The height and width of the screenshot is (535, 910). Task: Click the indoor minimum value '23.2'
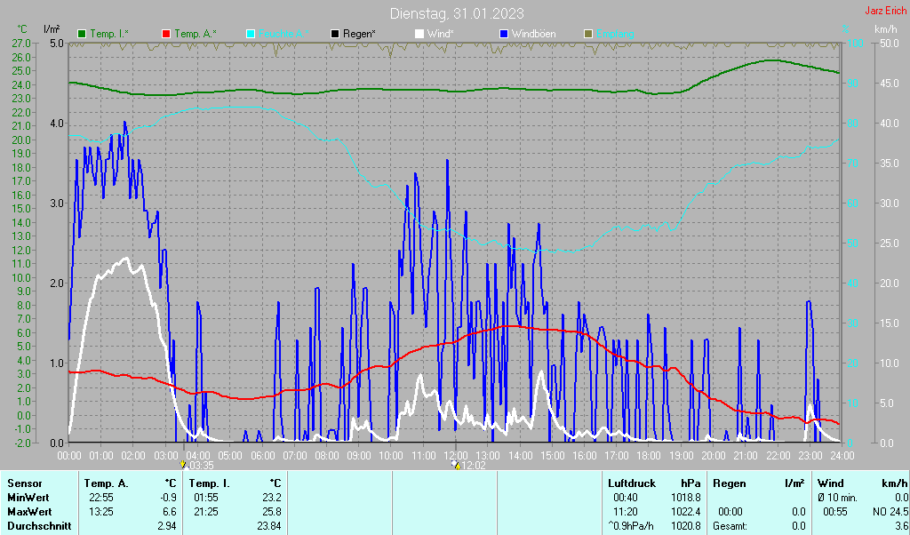click(x=272, y=498)
